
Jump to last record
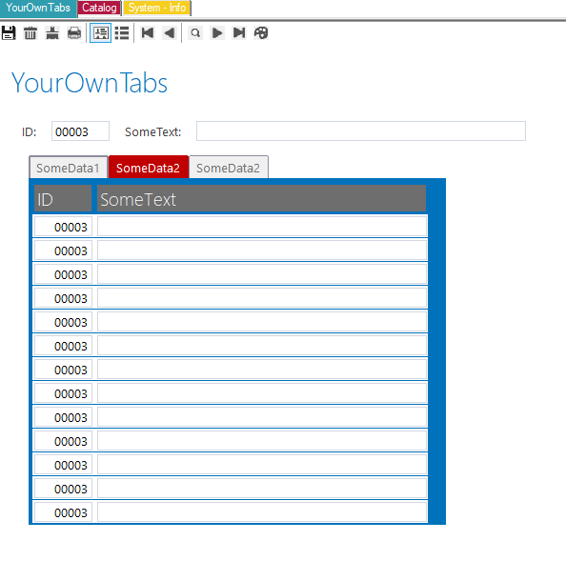pyautogui.click(x=239, y=32)
